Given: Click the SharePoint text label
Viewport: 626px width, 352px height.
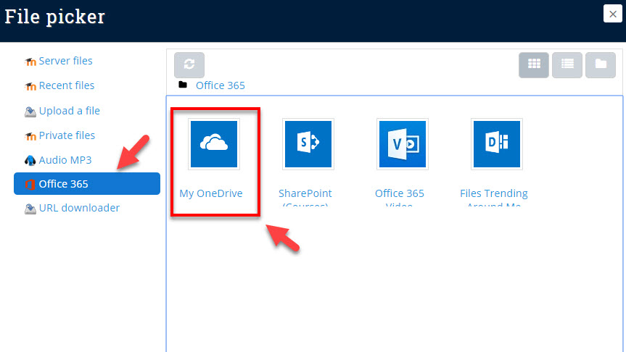Looking at the screenshot, I should (x=305, y=193).
